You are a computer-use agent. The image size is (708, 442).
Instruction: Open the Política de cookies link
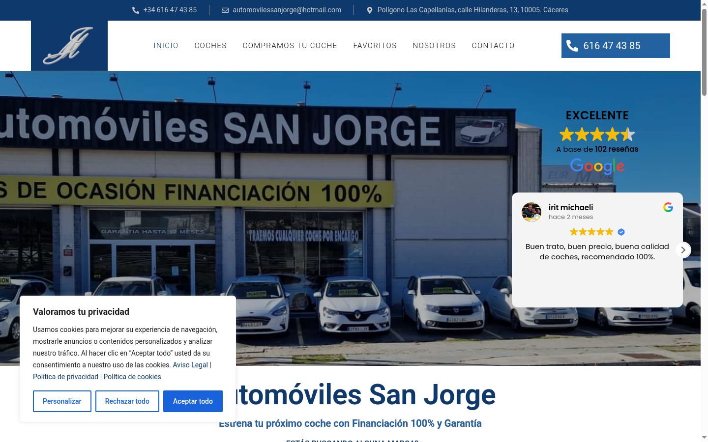pos(132,377)
